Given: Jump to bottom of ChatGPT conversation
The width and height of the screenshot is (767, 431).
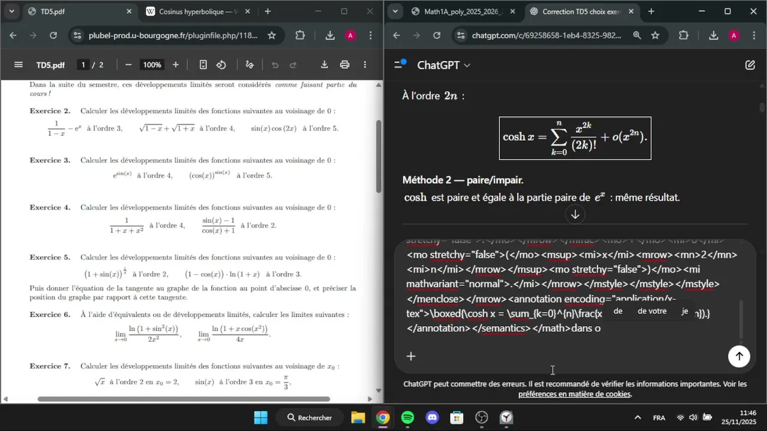Looking at the screenshot, I should pos(575,214).
